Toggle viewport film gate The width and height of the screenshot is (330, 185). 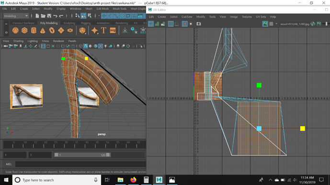[x=48, y=46]
